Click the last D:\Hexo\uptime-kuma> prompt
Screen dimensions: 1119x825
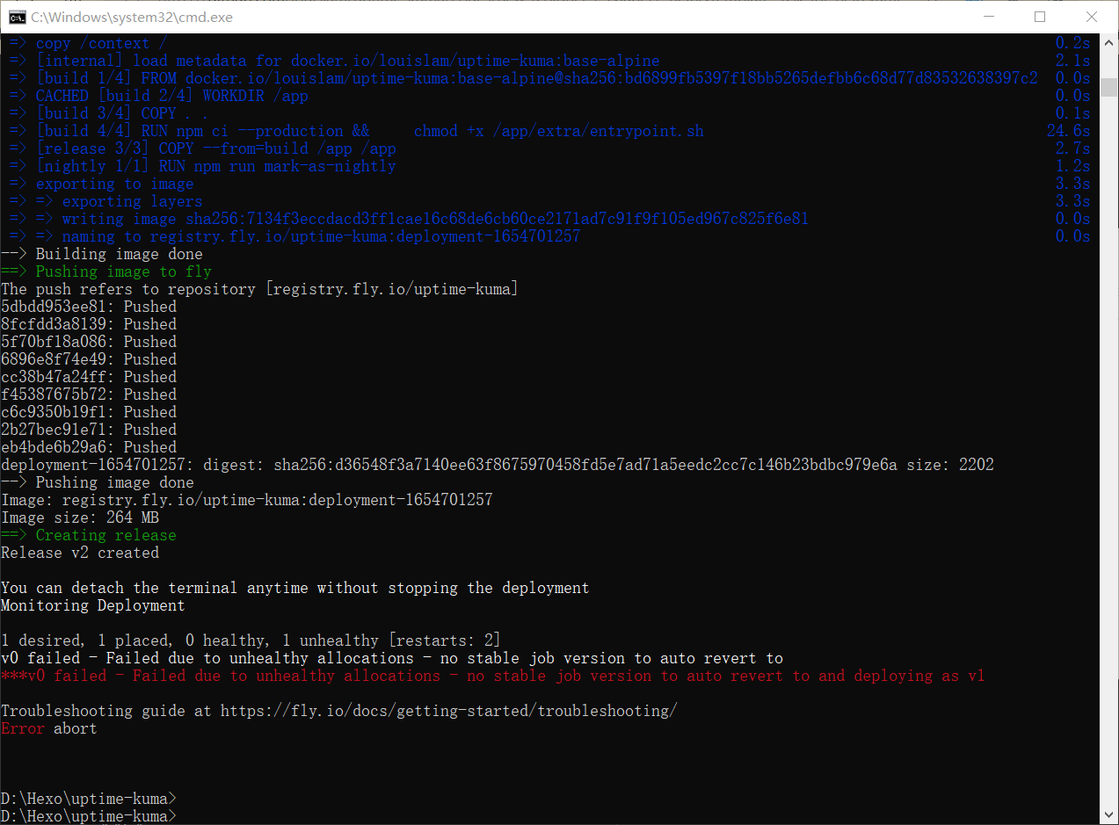pos(89,816)
